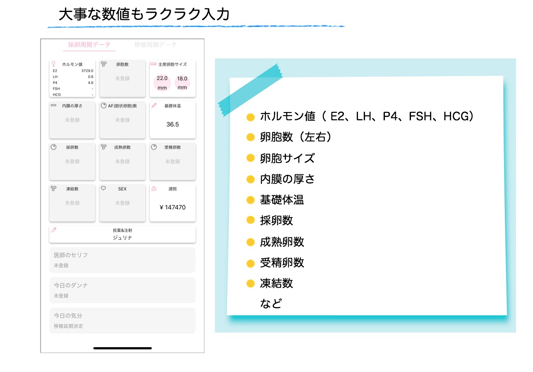Viewport: 533px width, 372px height.
Task: Click the ruler icon beside 主席卵胞サイズ
Action: 153,64
